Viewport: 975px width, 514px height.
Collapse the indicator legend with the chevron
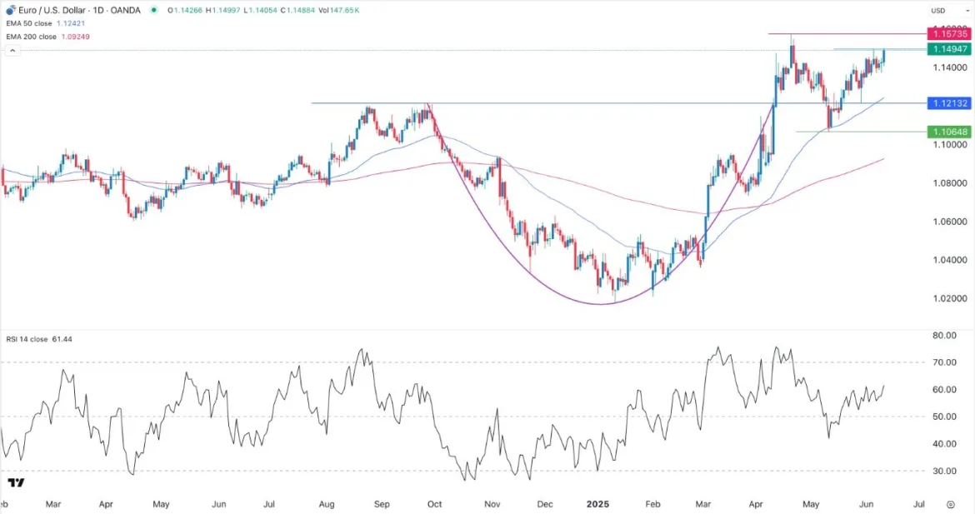12,51
